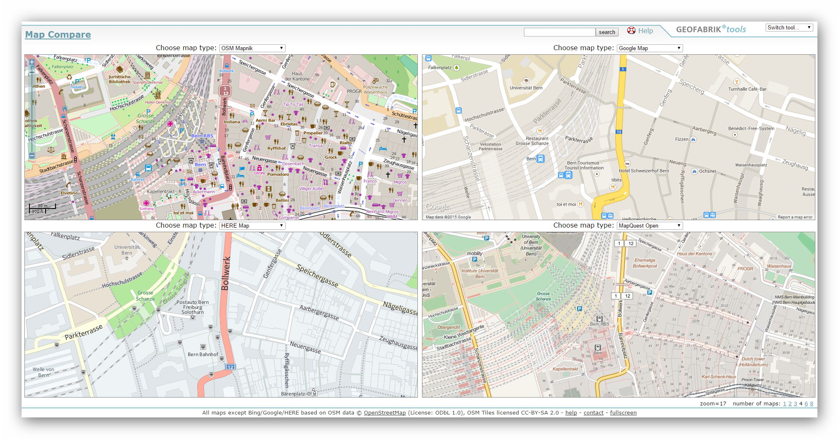This screenshot has width=839, height=439.
Task: Click the search text field
Action: [x=560, y=32]
